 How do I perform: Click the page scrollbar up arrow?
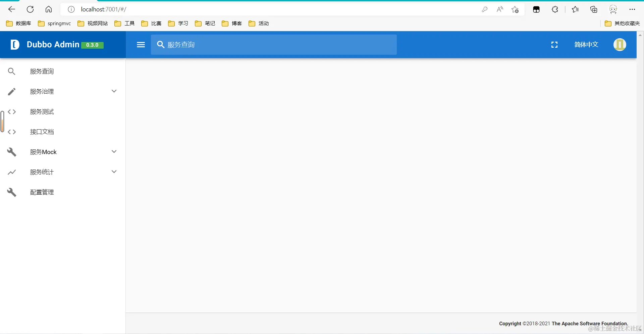click(x=640, y=35)
